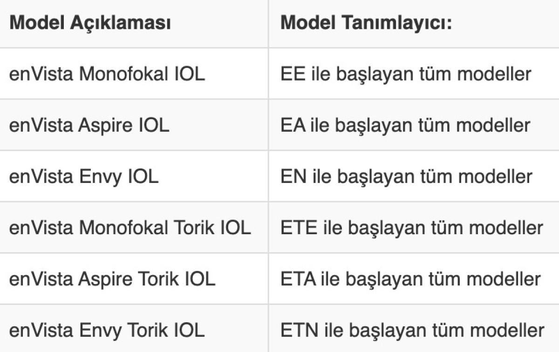Screen dimensions: 559x352
Task: Click the enVista Monofokal Torik IOL cell
Action: [130, 228]
